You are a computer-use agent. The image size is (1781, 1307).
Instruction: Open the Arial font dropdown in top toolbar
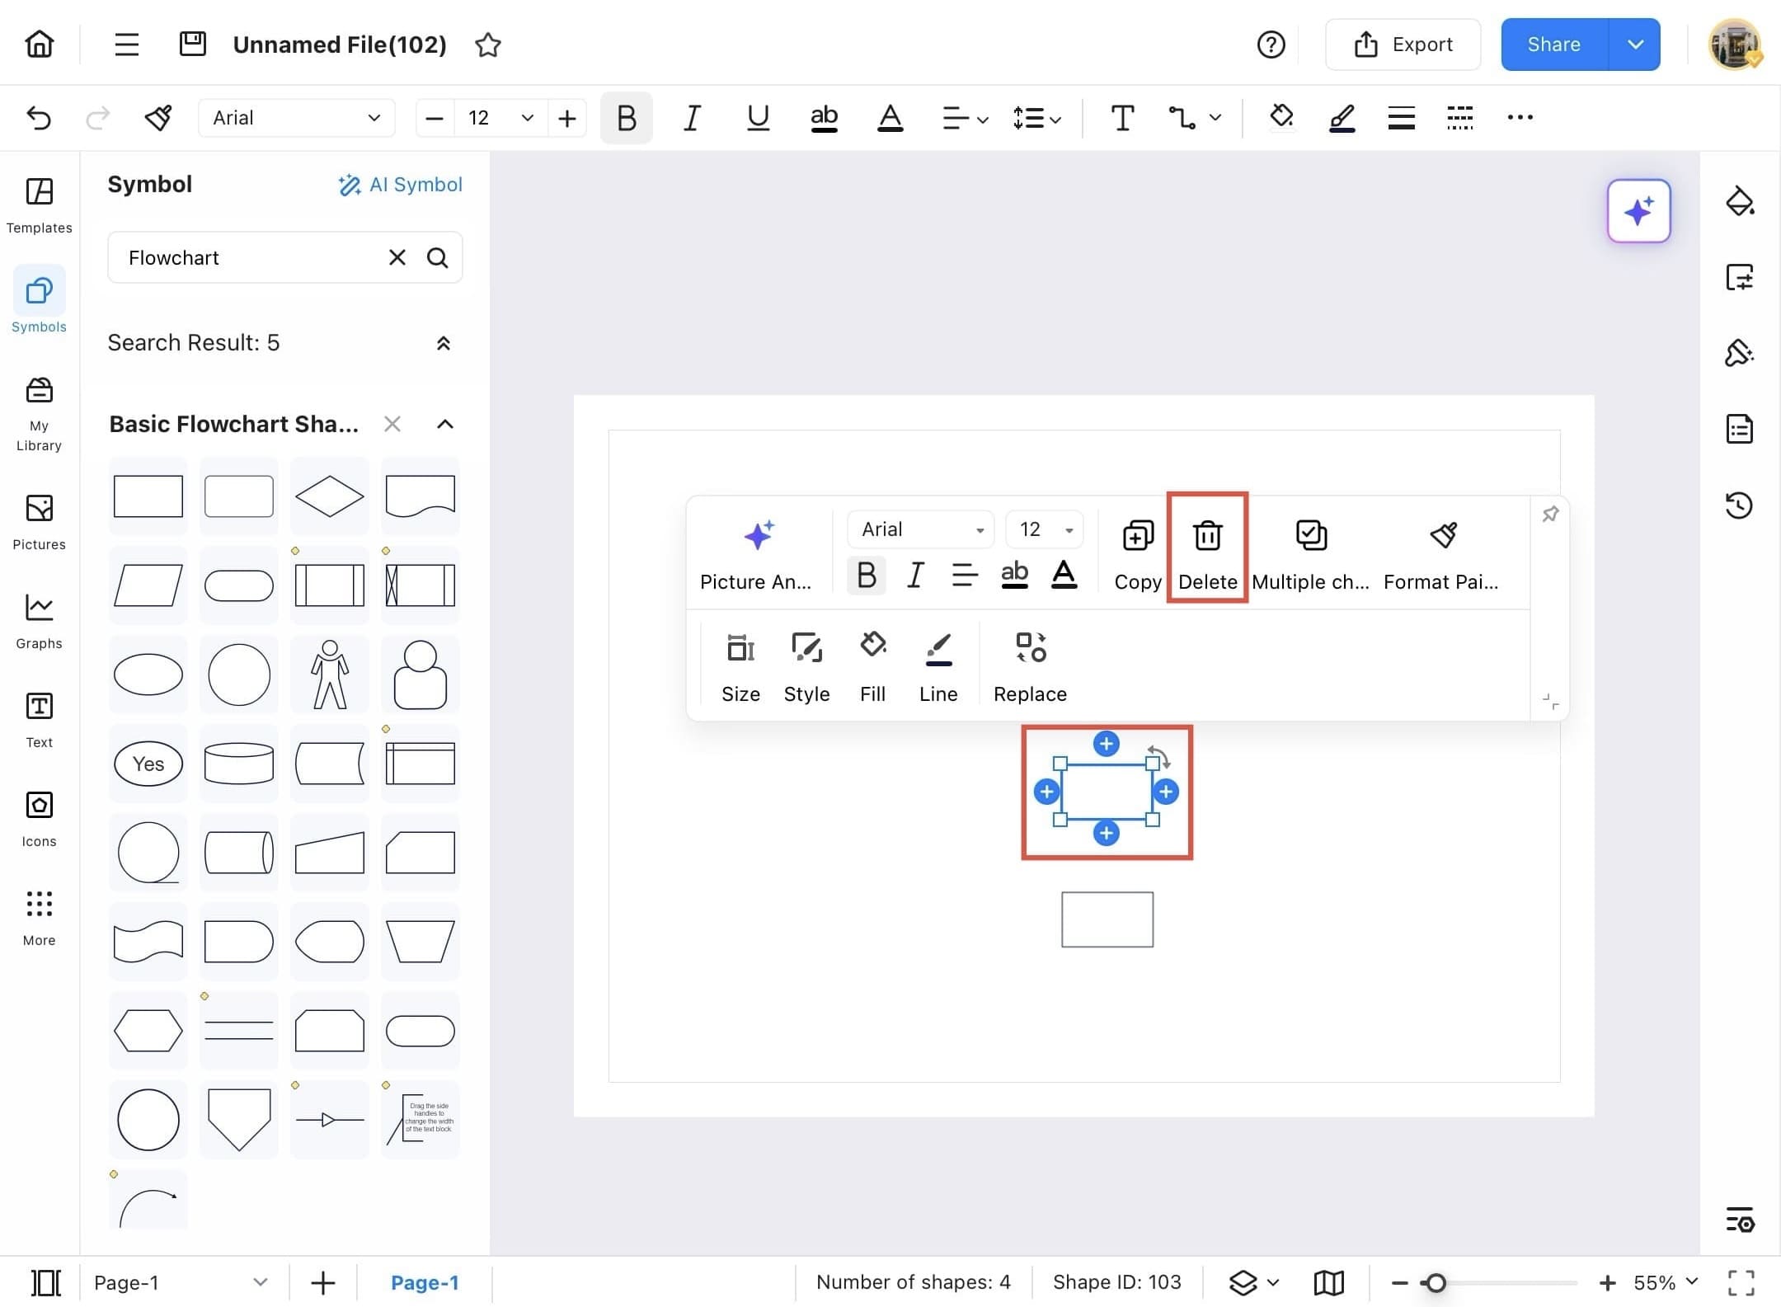tap(296, 118)
